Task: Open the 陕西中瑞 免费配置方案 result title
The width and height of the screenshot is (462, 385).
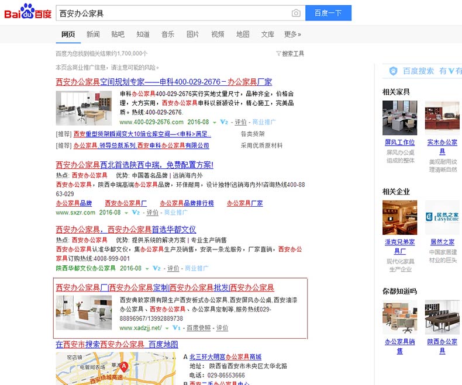Action: pos(135,165)
